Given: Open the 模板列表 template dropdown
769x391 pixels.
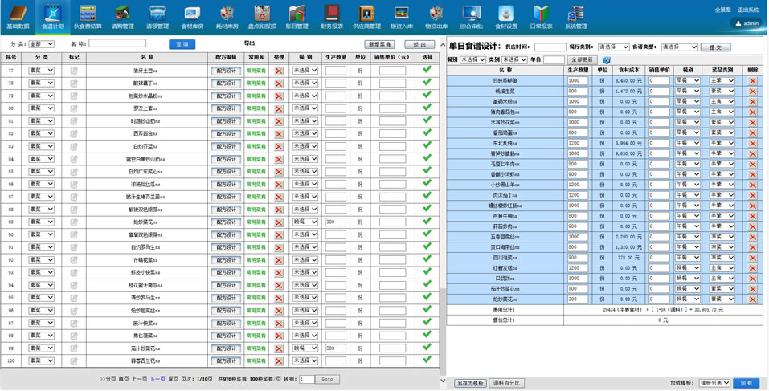Looking at the screenshot, I should 714,383.
